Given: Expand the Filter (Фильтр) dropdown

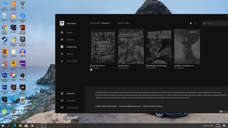Looking at the screenshot, I should [128, 23].
